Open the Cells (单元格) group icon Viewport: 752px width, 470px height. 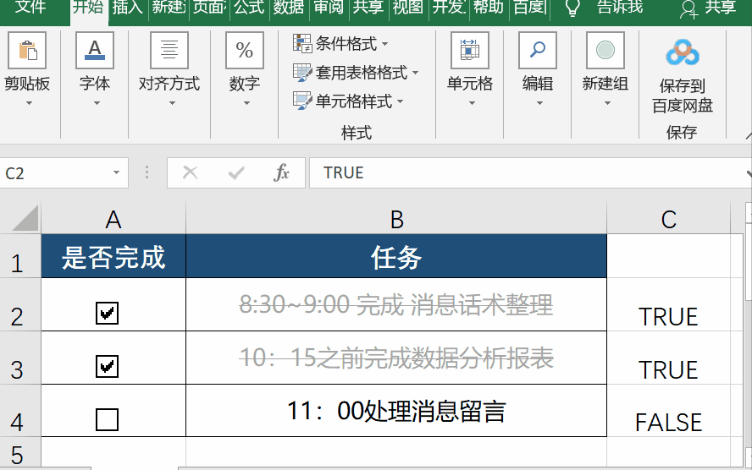coord(470,51)
